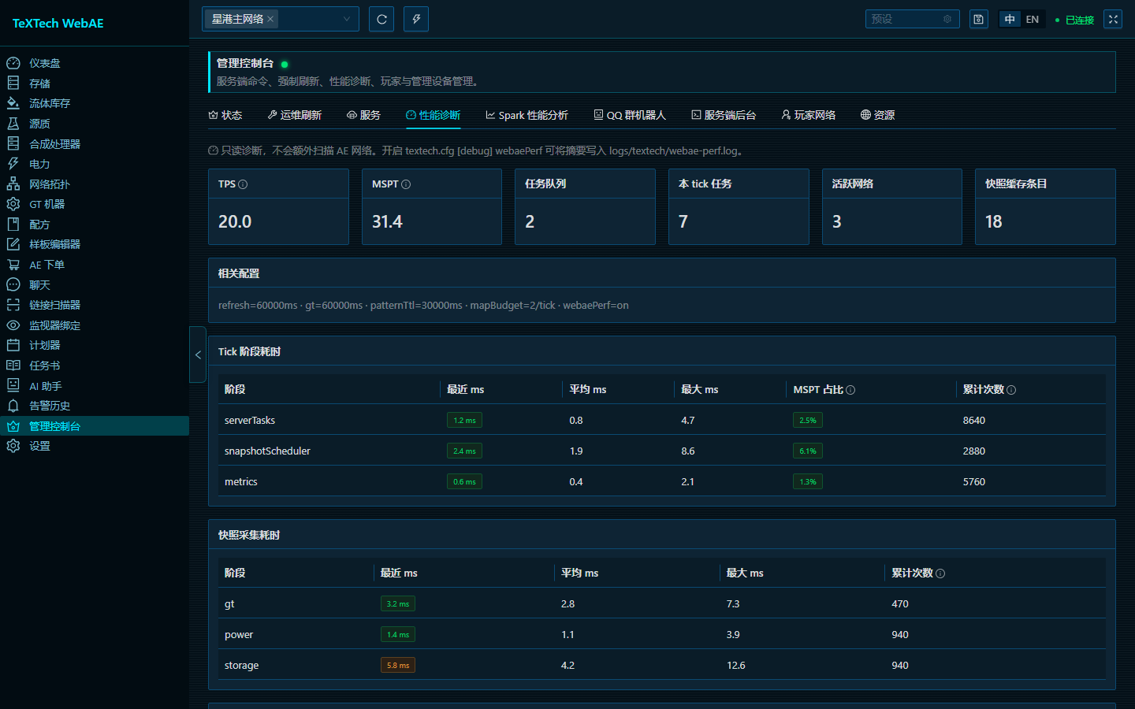Image resolution: width=1135 pixels, height=709 pixels.
Task: Open 网络拓扑 in the sidebar
Action: (x=95, y=184)
